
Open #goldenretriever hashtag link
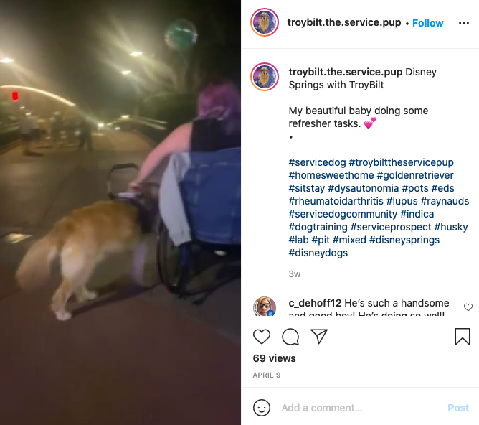coord(415,175)
